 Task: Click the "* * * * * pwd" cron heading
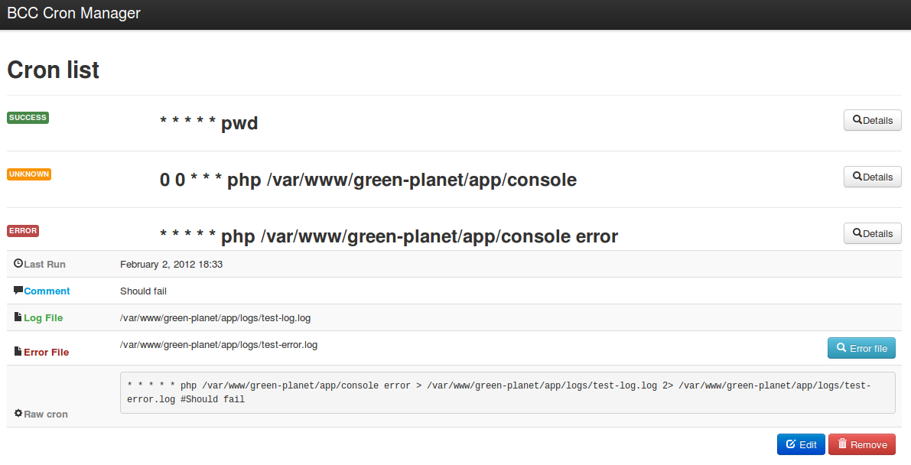209,123
